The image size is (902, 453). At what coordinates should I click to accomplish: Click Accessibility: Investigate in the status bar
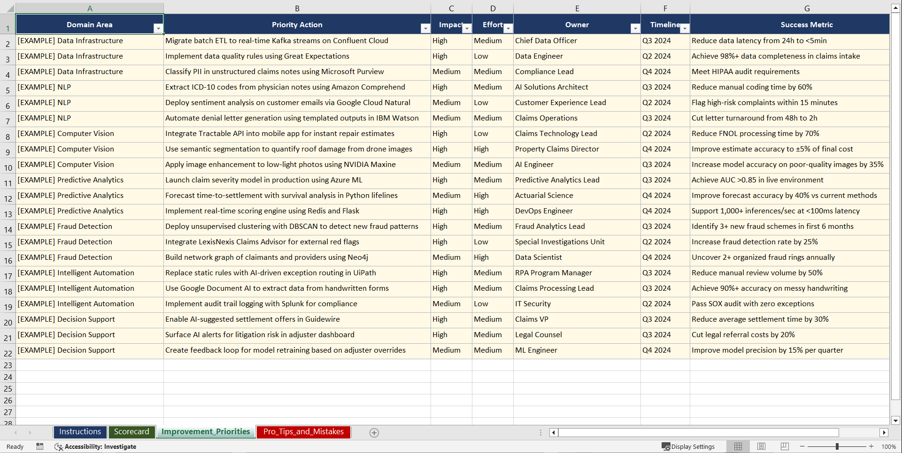[x=101, y=446]
